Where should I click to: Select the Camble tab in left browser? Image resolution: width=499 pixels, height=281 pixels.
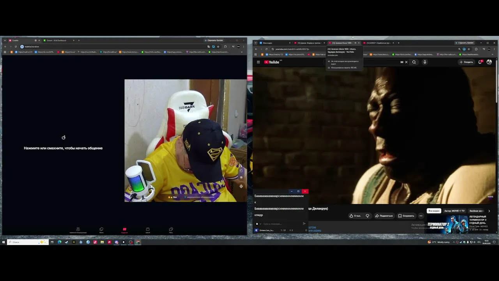point(24,41)
